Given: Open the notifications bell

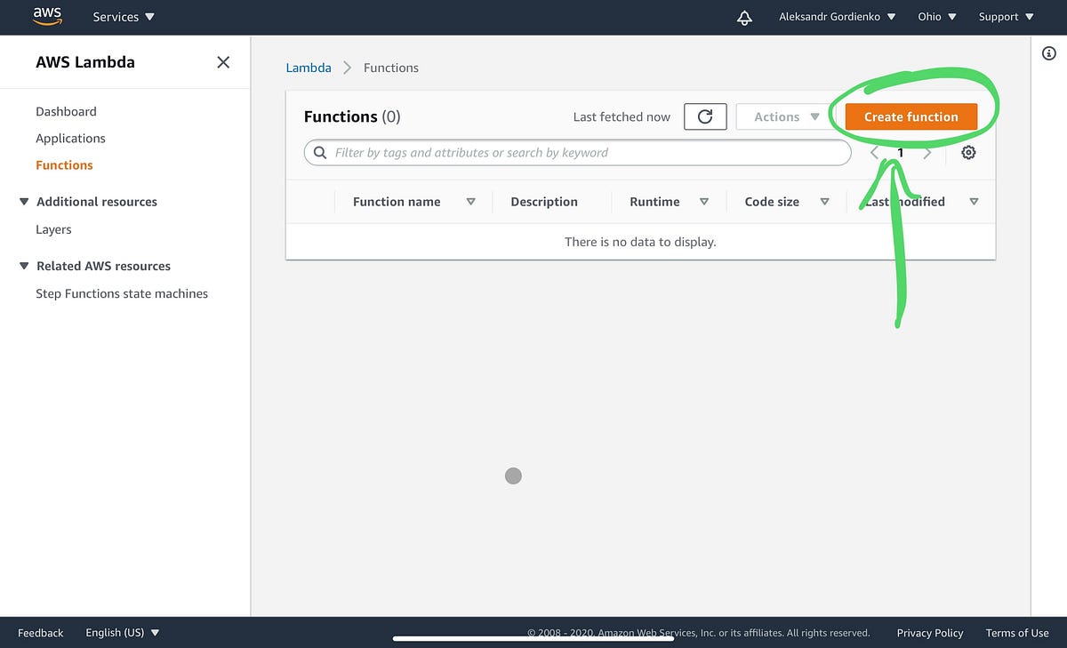Looking at the screenshot, I should click(x=744, y=16).
